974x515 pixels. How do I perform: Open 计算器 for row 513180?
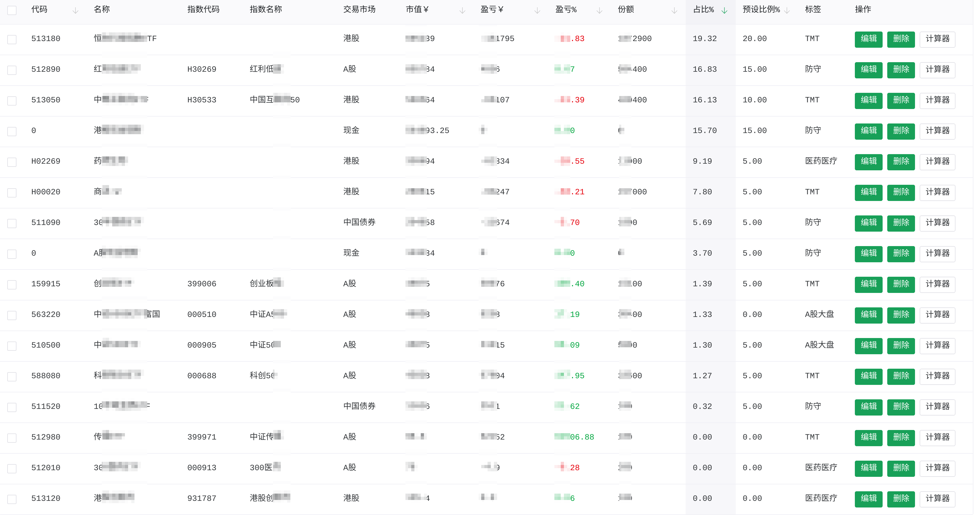click(x=937, y=39)
